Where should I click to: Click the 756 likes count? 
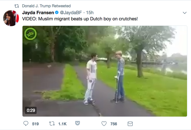click(114, 124)
